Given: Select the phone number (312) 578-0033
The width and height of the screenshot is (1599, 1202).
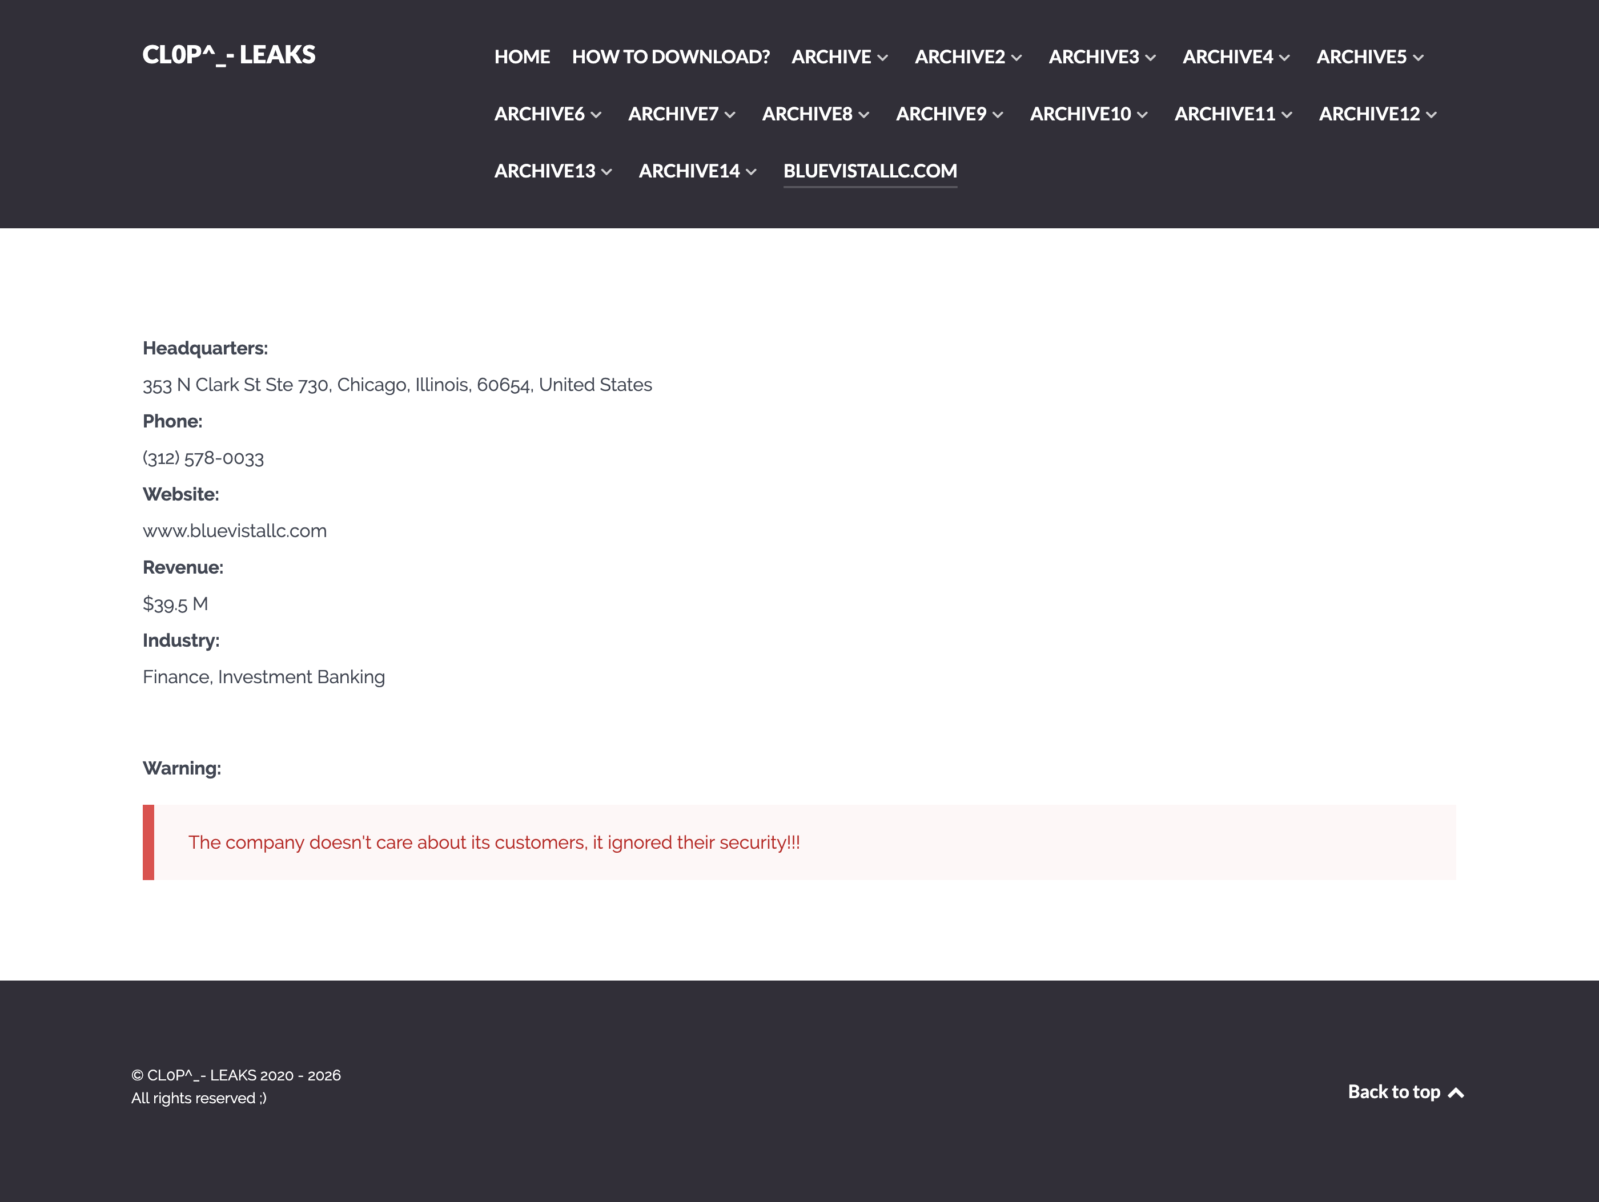Looking at the screenshot, I should 203,458.
